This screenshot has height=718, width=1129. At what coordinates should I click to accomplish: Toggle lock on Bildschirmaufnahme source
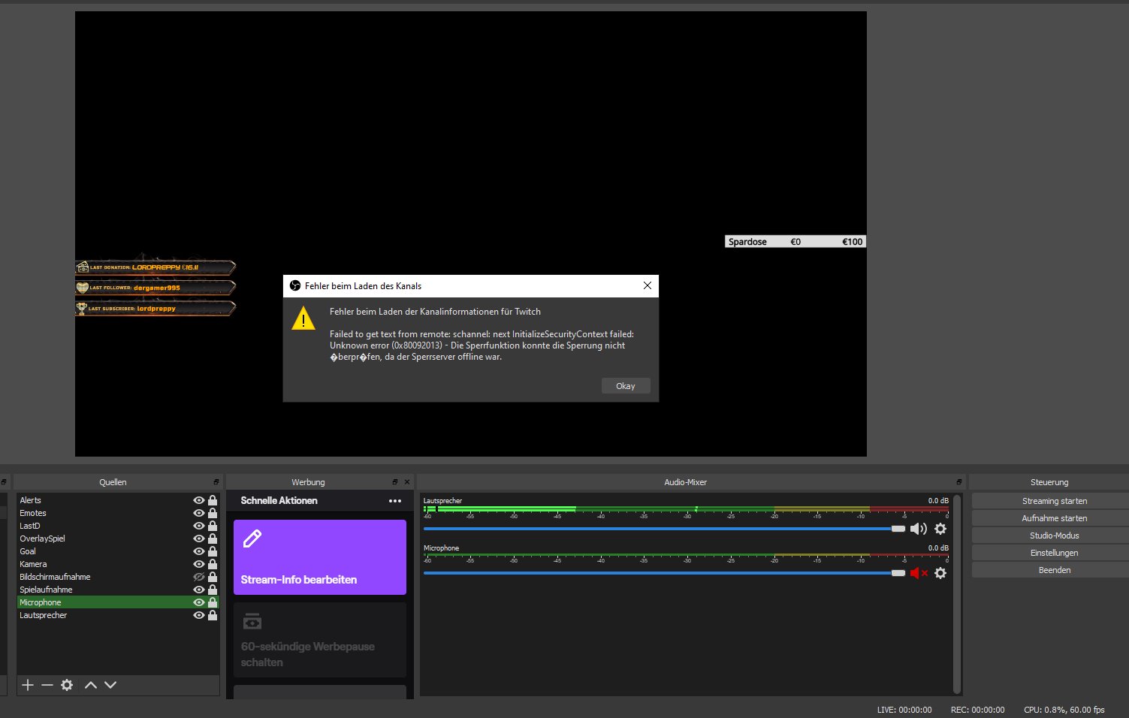[213, 577]
